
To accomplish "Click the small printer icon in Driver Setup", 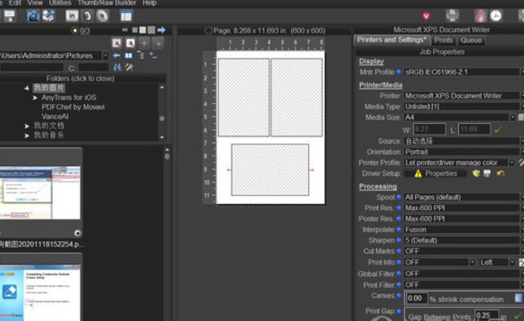I will pyautogui.click(x=487, y=173).
